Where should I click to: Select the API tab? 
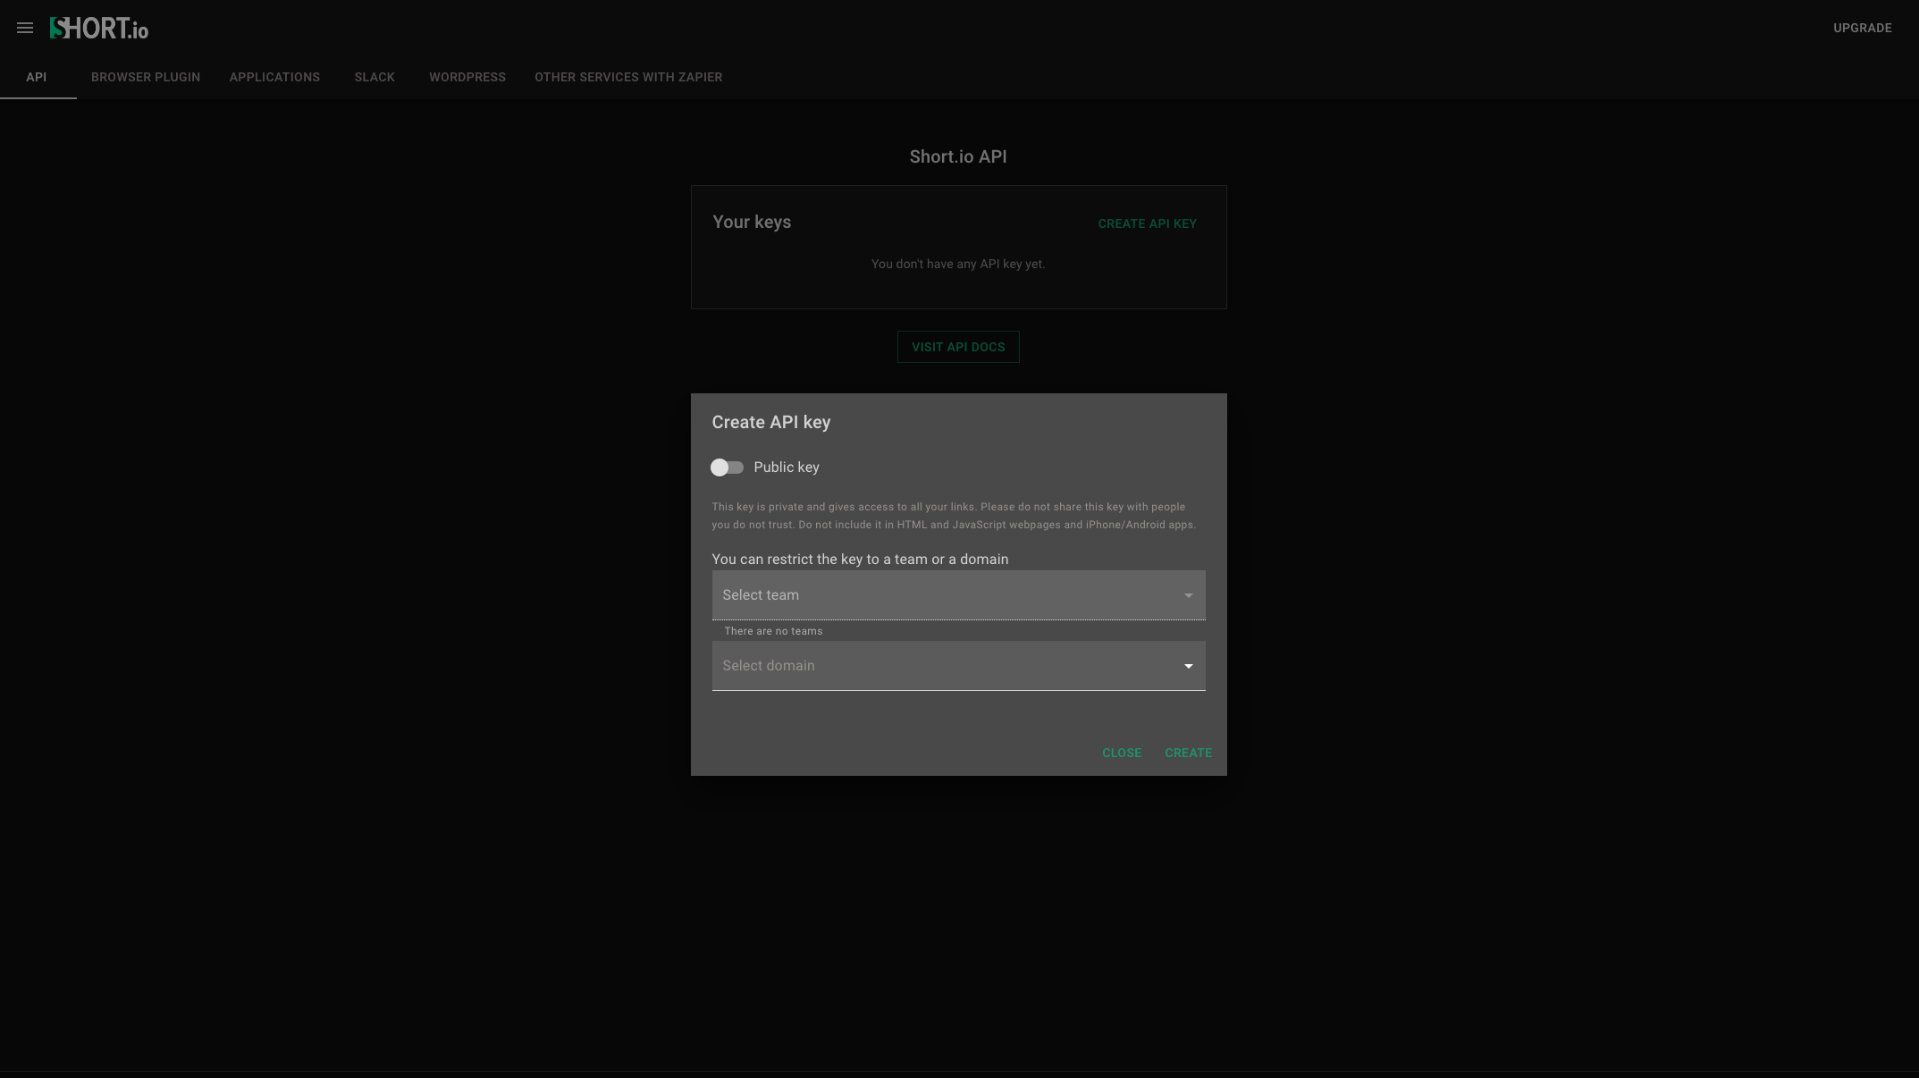tap(37, 77)
